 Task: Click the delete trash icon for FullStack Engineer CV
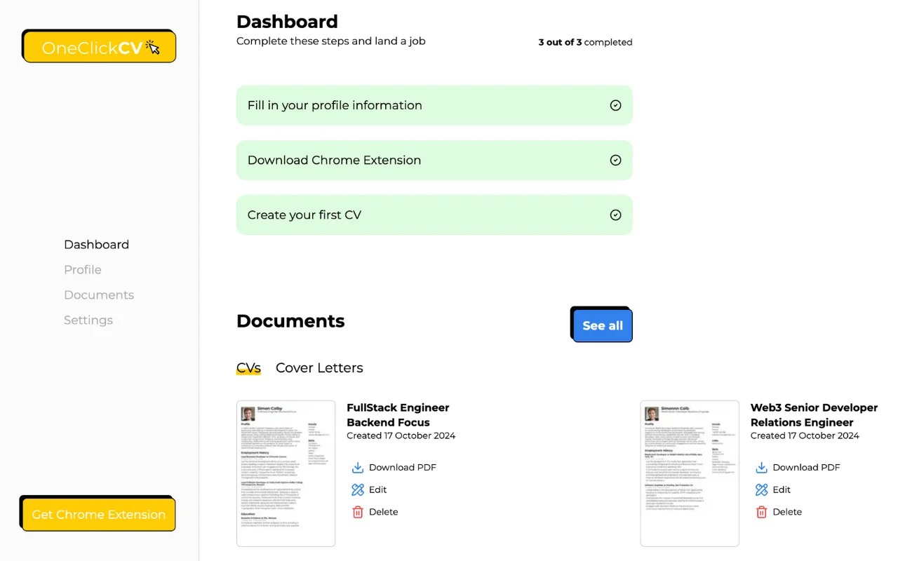click(x=358, y=512)
